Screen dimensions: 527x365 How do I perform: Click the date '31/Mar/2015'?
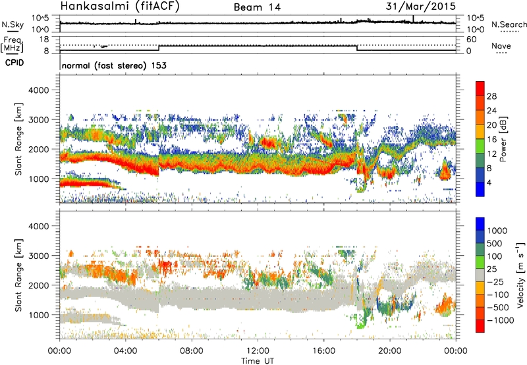[421, 6]
